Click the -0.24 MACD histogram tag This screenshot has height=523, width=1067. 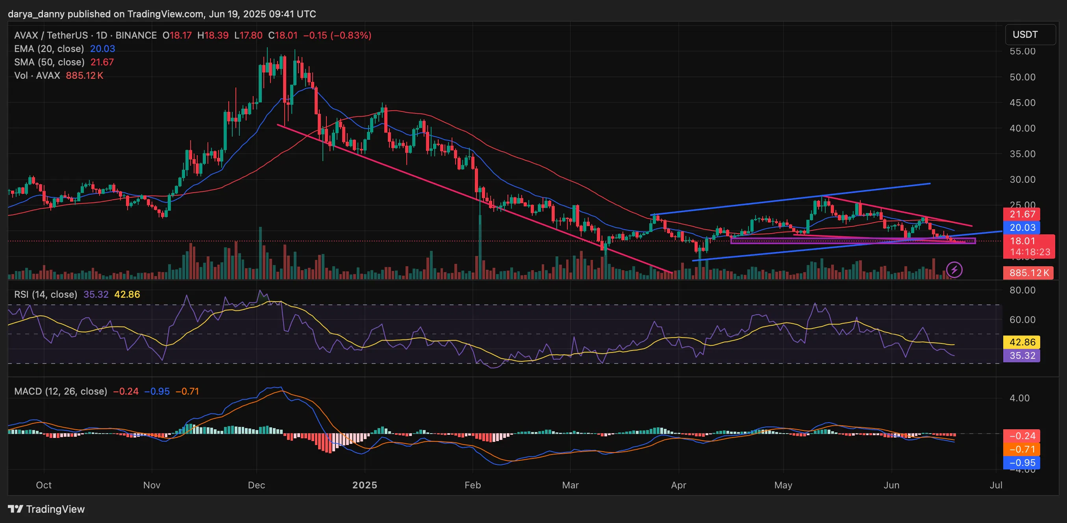1021,436
